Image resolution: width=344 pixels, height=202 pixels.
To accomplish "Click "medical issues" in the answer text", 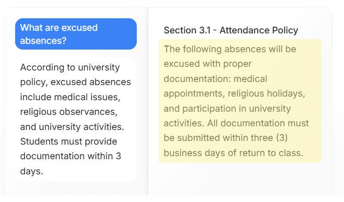I will click(x=87, y=97).
